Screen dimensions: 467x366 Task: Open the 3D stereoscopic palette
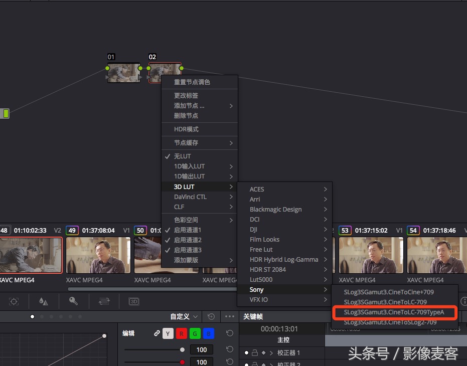134,301
